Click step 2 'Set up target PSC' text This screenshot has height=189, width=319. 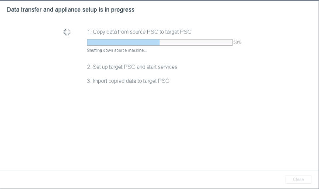point(132,67)
